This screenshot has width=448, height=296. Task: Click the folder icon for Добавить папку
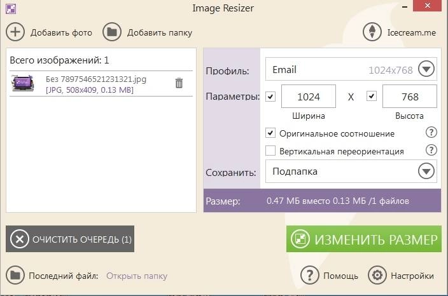coord(112,32)
